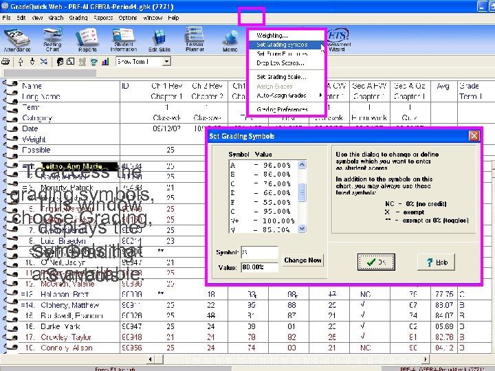The width and height of the screenshot is (495, 371).
Task: Open the Edit menu
Action: [21, 18]
